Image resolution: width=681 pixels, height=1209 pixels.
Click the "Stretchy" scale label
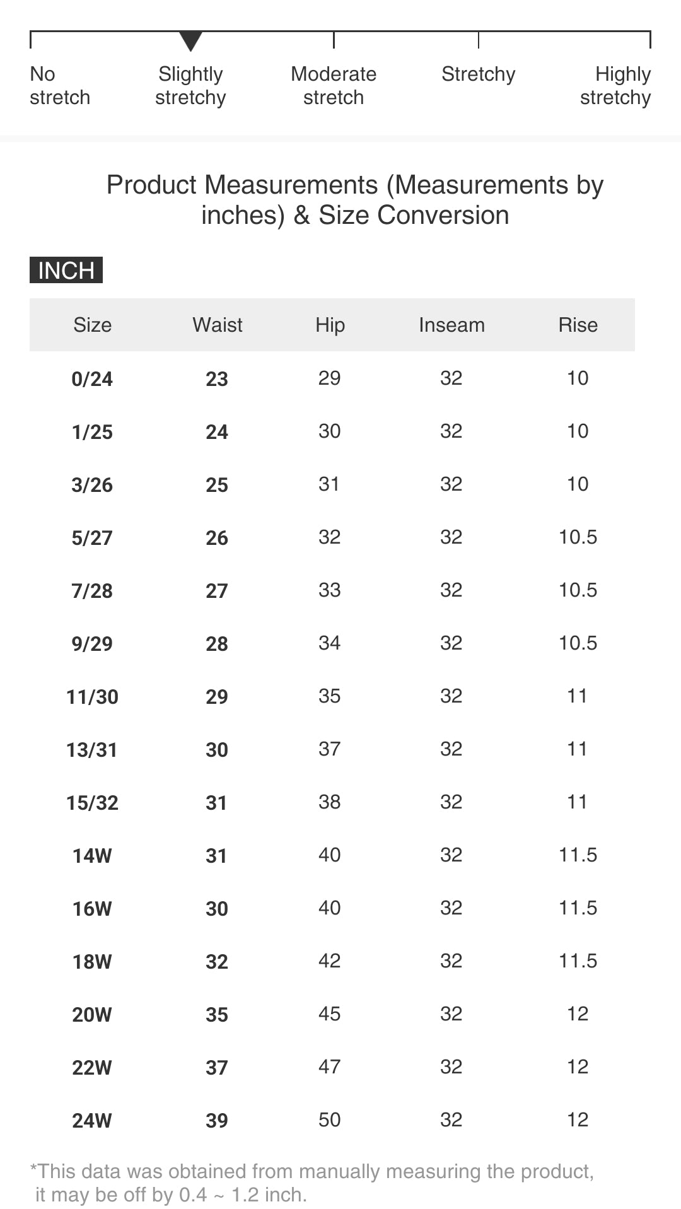click(478, 74)
